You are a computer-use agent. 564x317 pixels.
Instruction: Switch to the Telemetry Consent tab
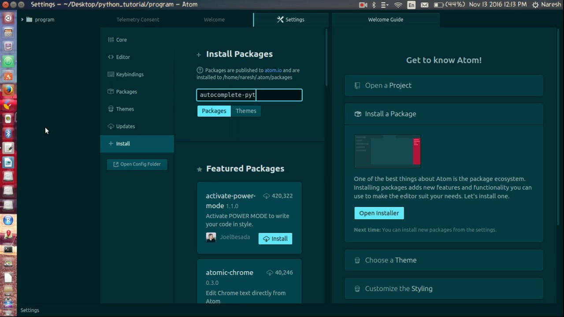[x=138, y=19]
